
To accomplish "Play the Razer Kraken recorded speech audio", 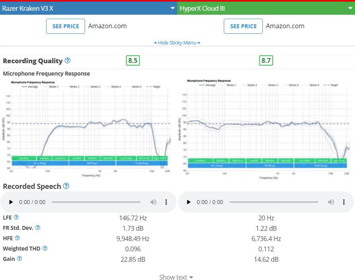I will pos(11,202).
